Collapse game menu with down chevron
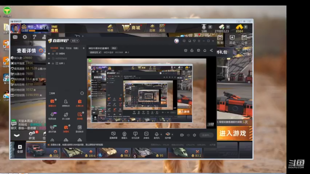310x174 pixels. tap(17, 135)
